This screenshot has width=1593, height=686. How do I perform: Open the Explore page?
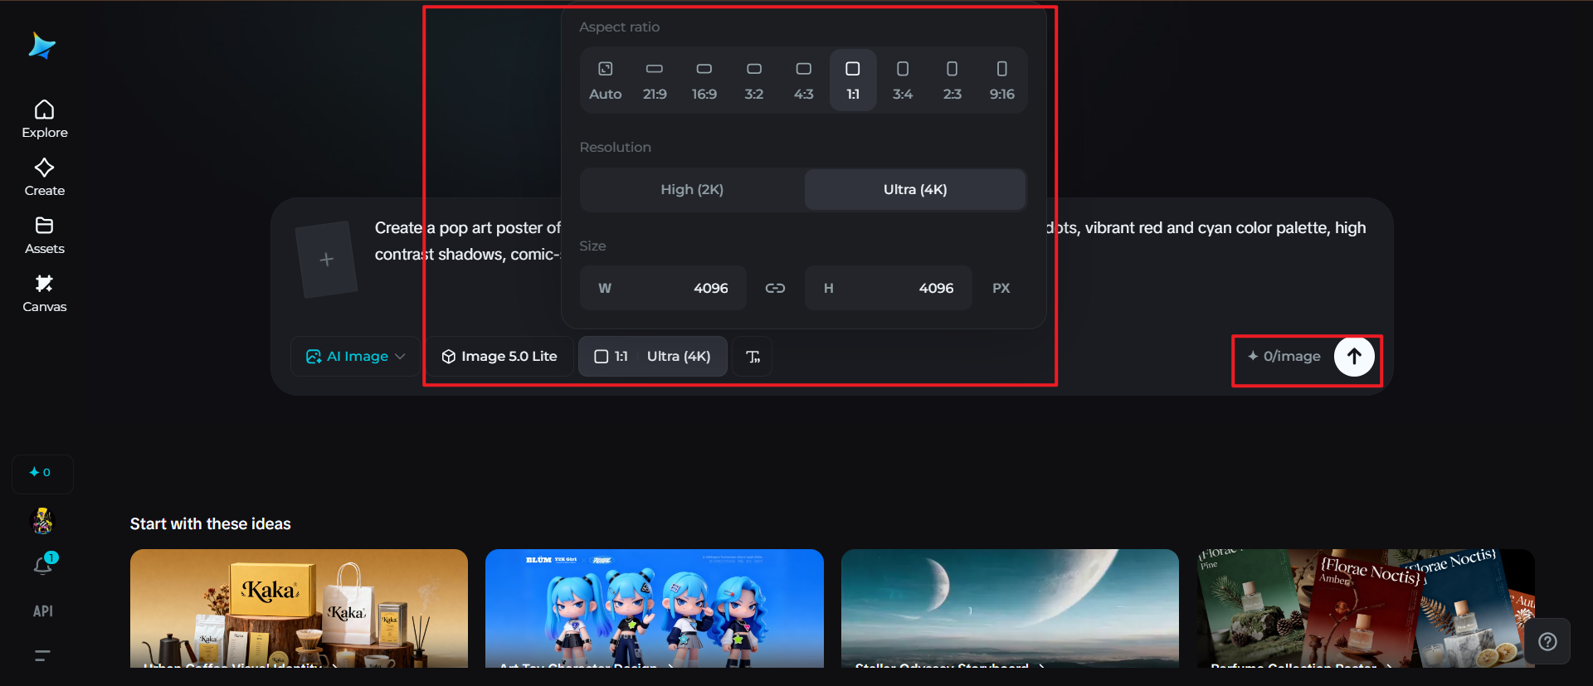click(45, 119)
